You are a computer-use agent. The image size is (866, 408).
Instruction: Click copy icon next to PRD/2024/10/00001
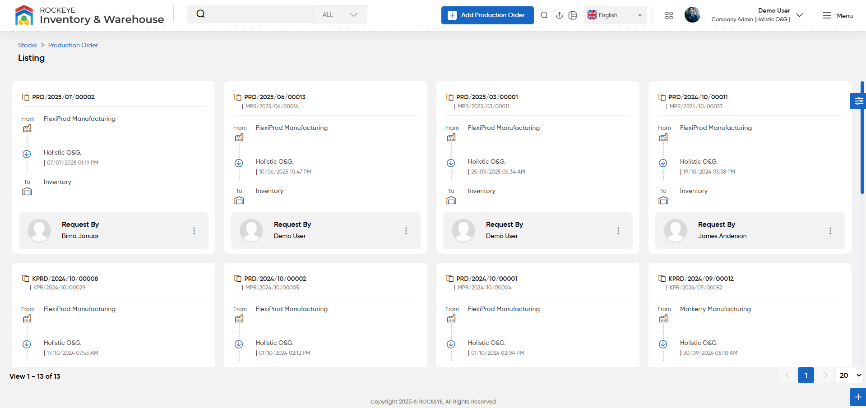pos(450,279)
